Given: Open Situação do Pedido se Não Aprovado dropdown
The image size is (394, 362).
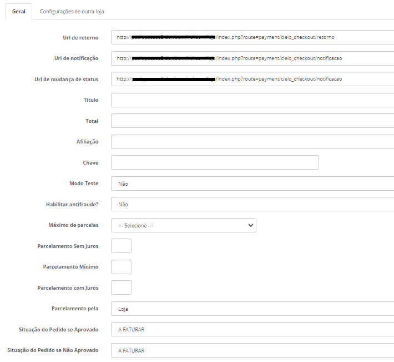Looking at the screenshot, I should (x=252, y=350).
